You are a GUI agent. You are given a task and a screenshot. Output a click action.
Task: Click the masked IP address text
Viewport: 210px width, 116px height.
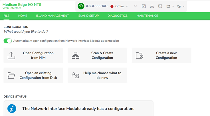[x=97, y=6]
